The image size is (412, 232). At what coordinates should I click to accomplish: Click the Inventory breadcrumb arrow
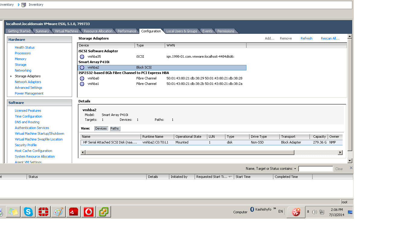[x=19, y=5]
